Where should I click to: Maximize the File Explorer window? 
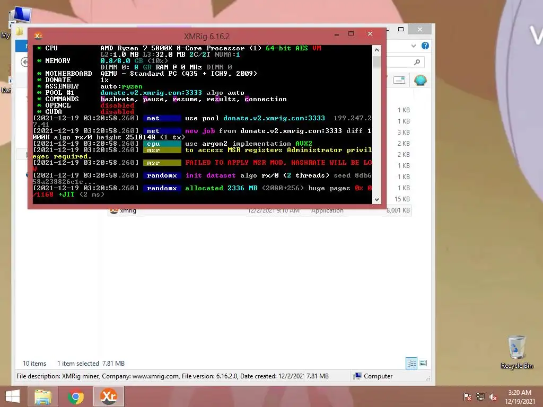(x=401, y=30)
